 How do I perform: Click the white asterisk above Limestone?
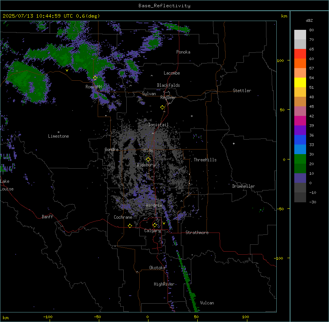pyautogui.click(x=58, y=132)
